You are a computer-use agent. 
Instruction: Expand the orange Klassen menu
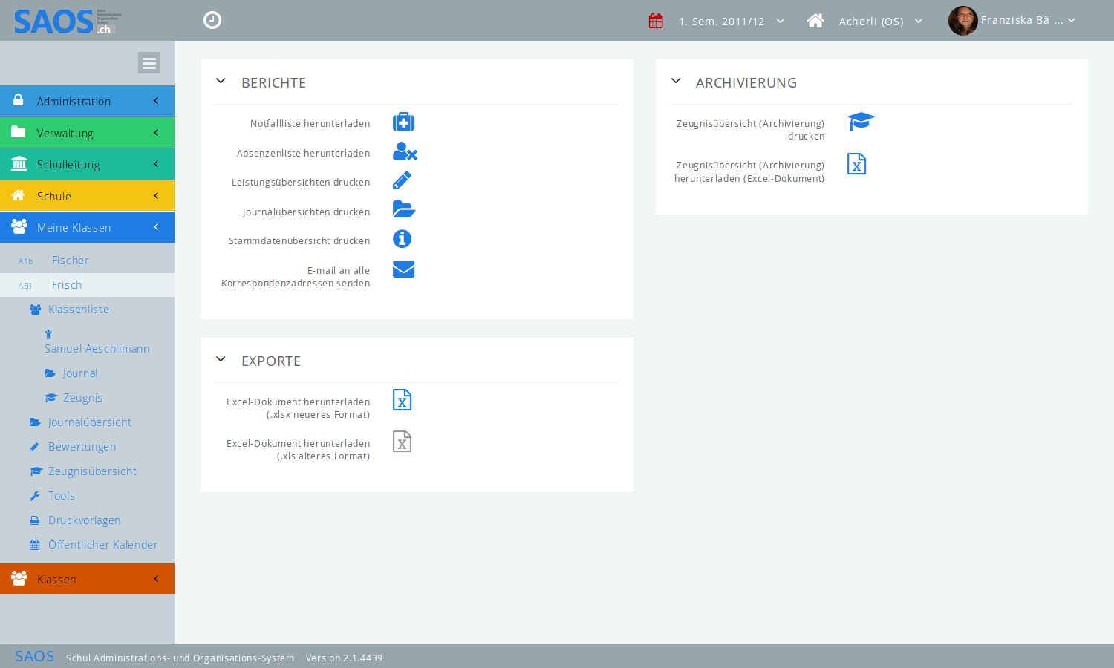click(87, 579)
